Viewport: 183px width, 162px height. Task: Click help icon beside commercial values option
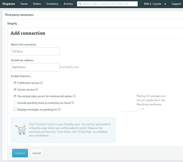(x=74, y=96)
